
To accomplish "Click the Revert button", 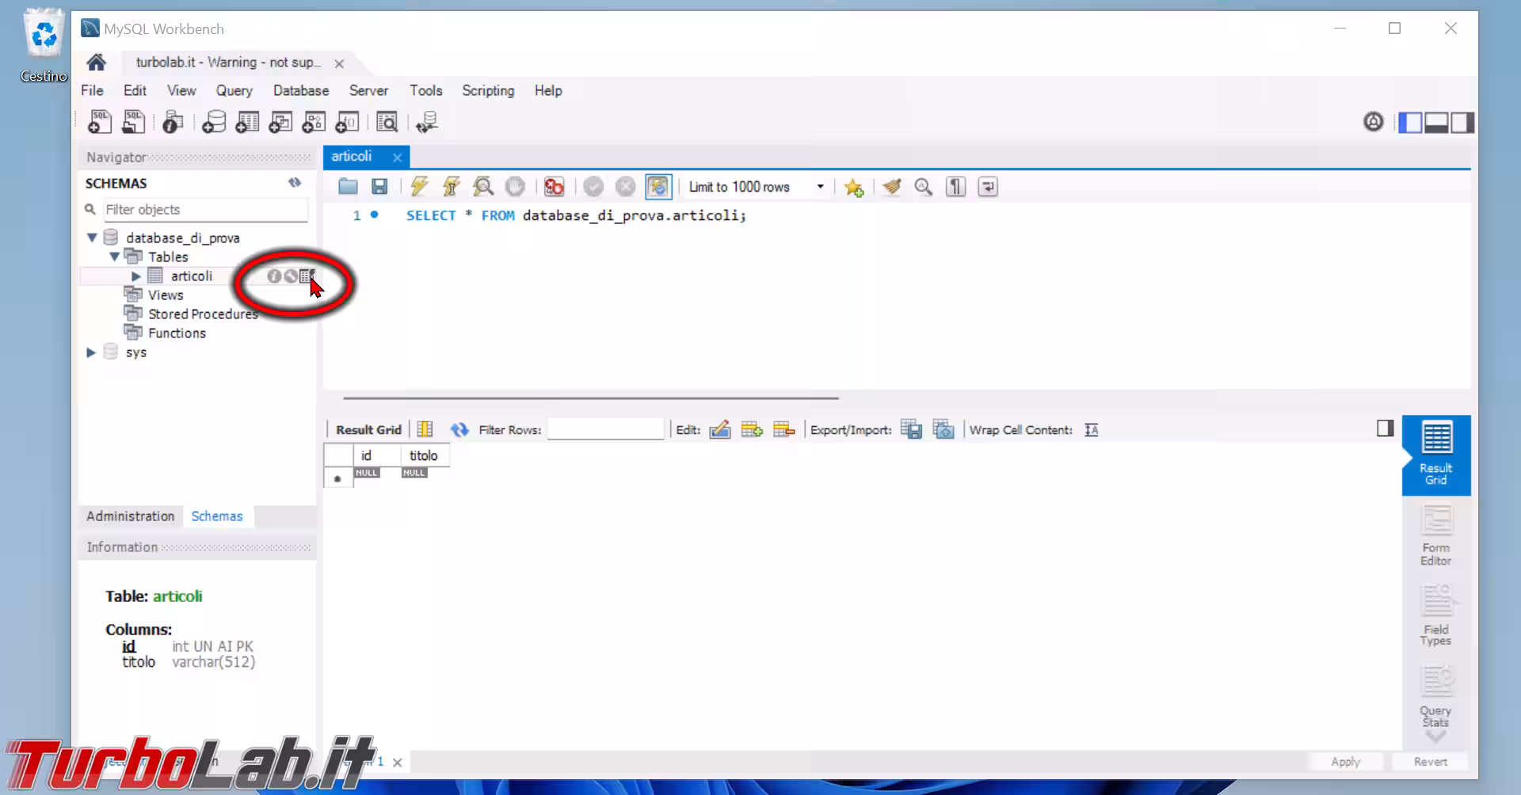I will coord(1430,762).
